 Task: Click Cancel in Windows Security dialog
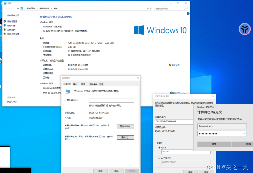tap(242, 144)
